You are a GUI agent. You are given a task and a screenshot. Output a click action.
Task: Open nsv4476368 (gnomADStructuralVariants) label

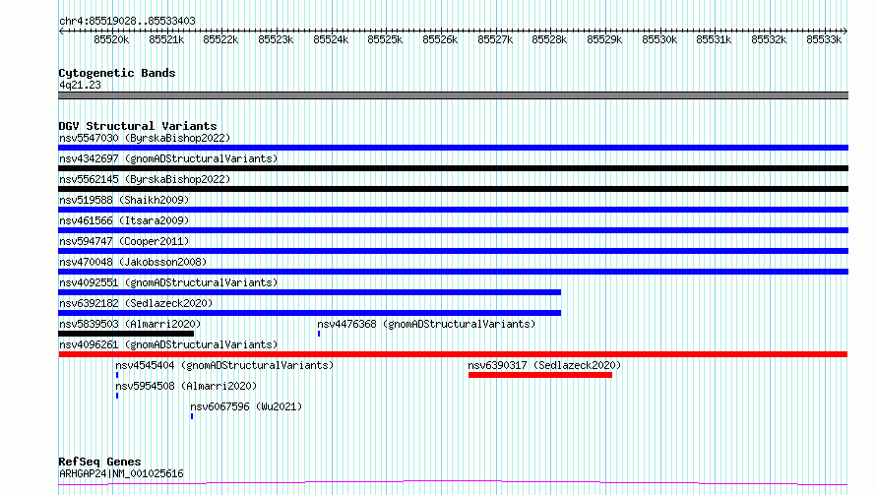pos(426,324)
